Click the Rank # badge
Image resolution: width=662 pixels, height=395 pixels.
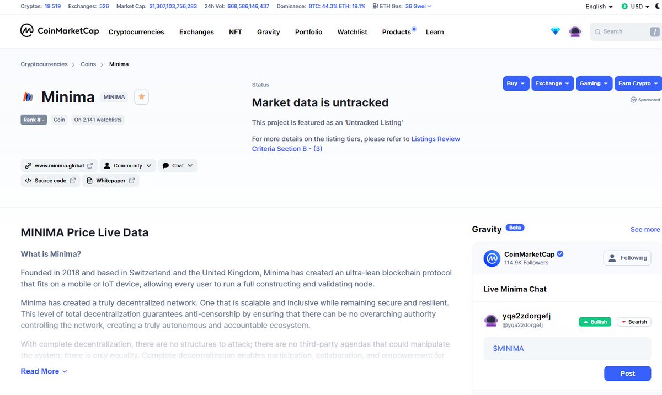[x=34, y=120]
